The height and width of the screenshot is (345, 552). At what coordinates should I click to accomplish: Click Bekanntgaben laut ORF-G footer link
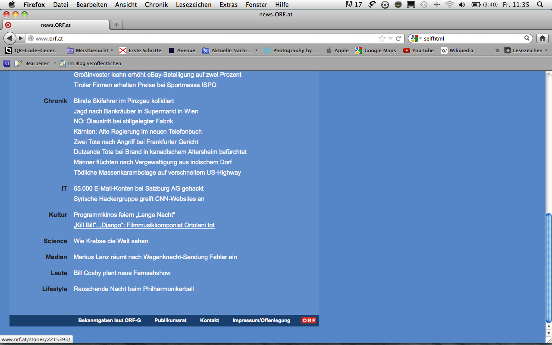[x=110, y=320]
